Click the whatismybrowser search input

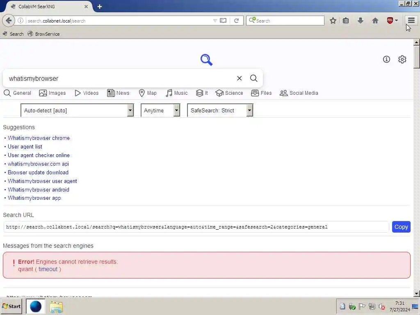[121, 78]
